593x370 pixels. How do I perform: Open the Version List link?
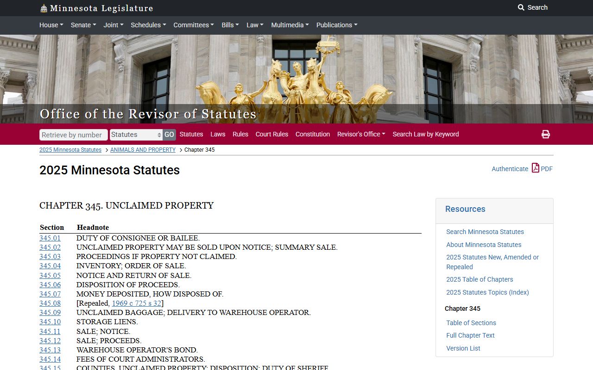tap(463, 348)
